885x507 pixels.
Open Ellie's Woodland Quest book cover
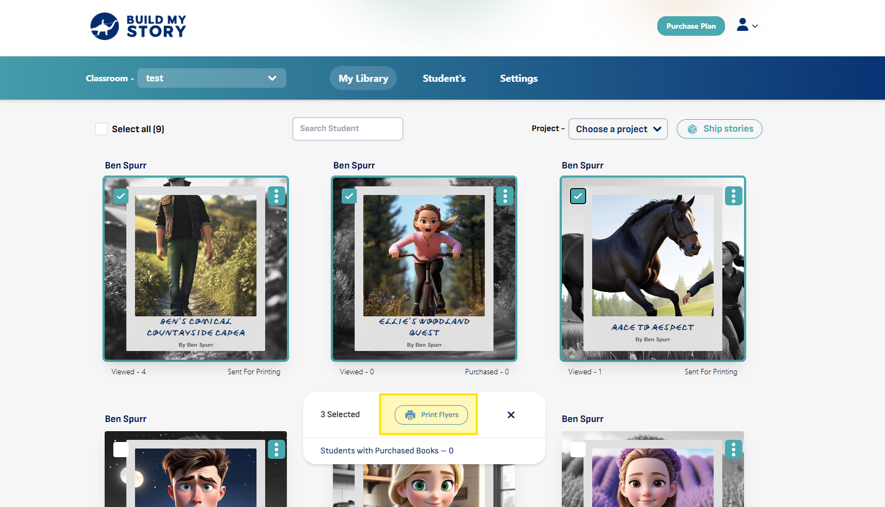coord(424,269)
